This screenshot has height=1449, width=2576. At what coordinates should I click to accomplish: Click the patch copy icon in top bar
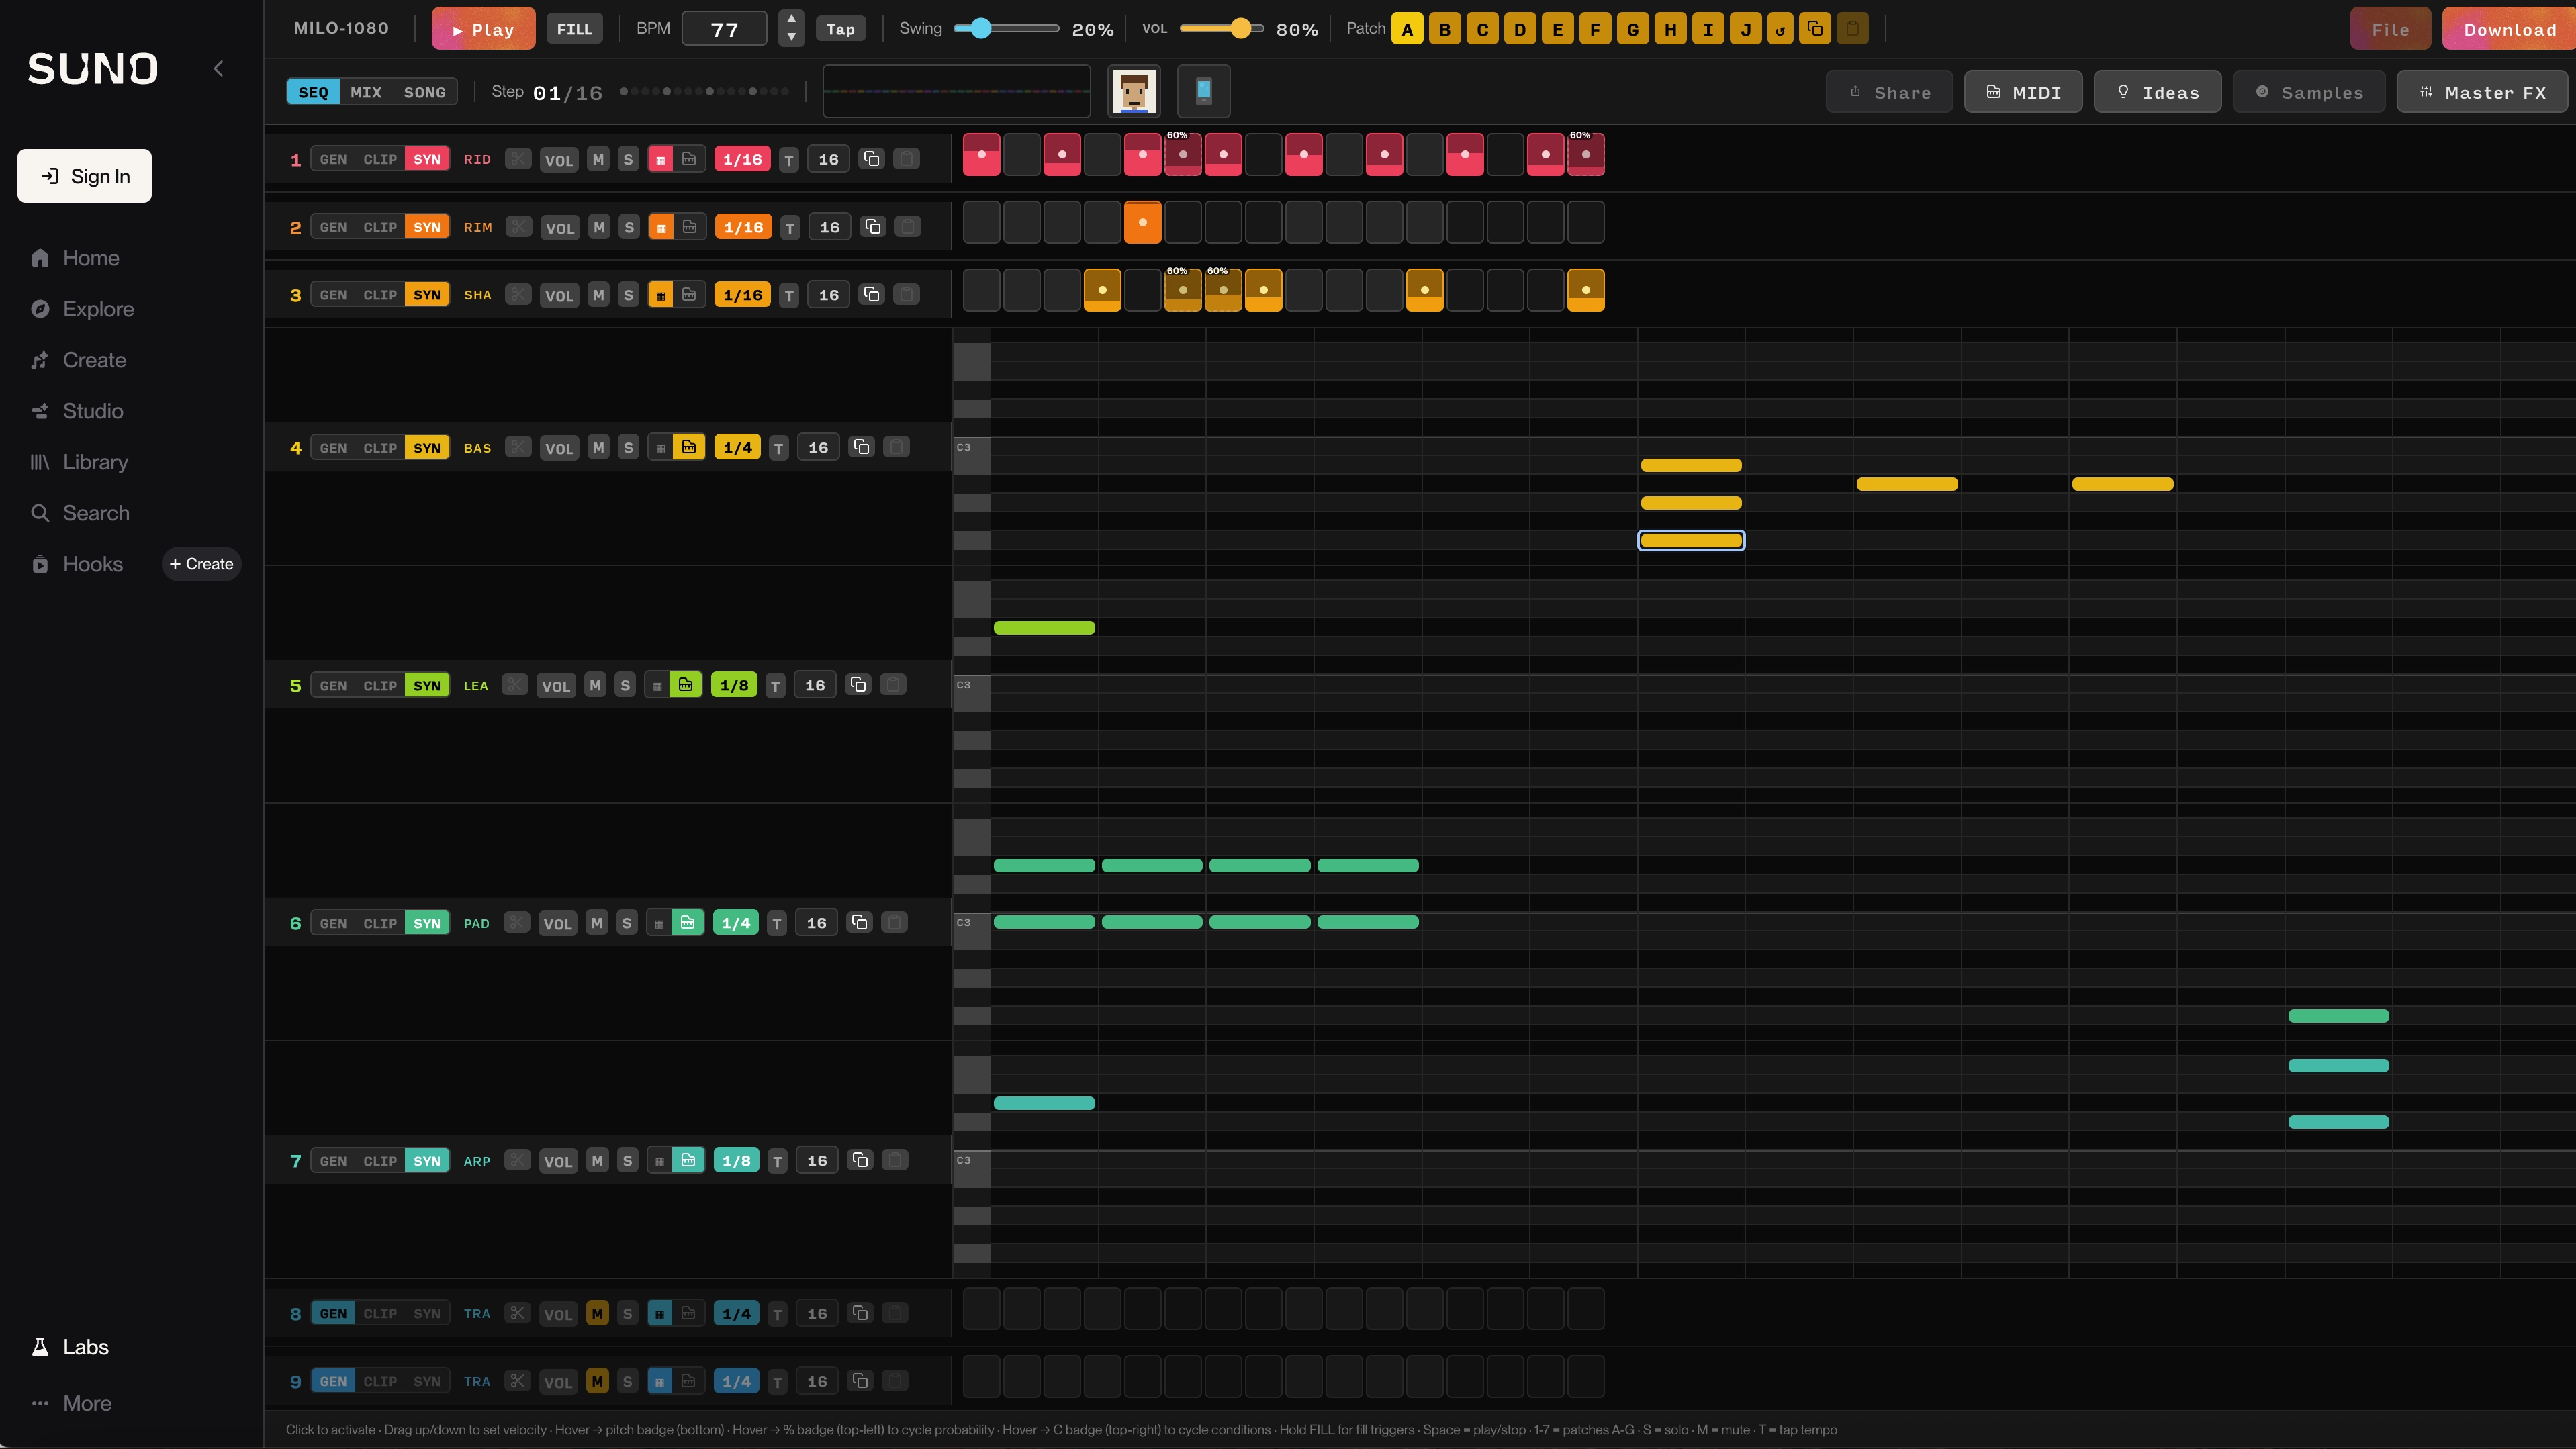(1815, 29)
